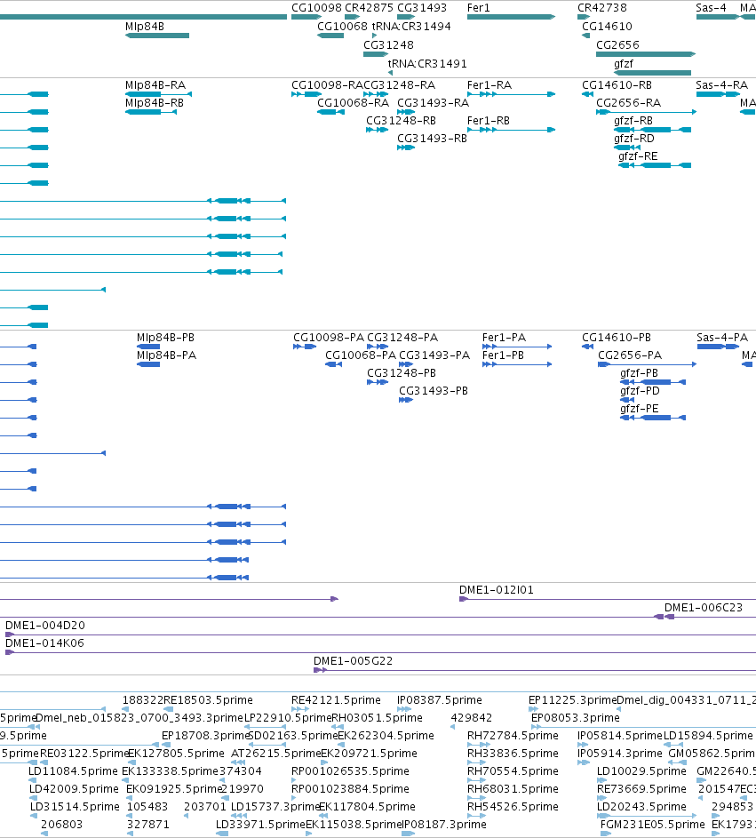Screen dimensions: 756x838
Task: Select the gfzf-PD protein label
Action: tap(640, 391)
